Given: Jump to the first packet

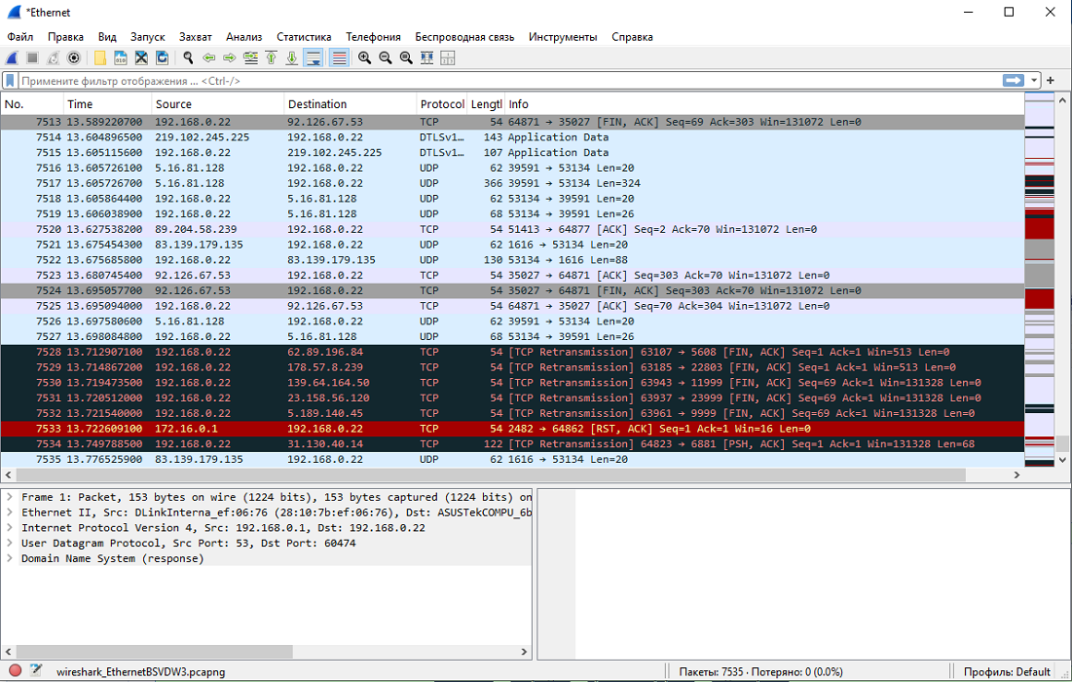Looking at the screenshot, I should click(x=272, y=58).
